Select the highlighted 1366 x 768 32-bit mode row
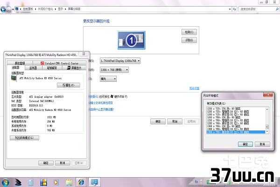This screenshot has width=280, height=187. (236, 132)
